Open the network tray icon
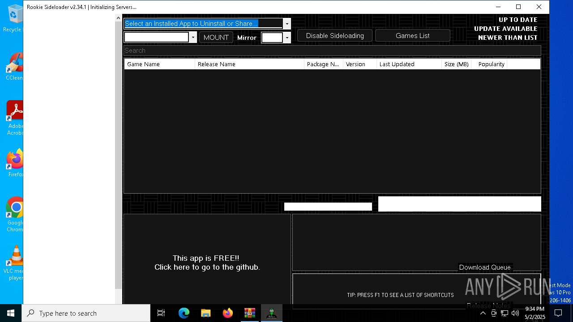The image size is (573, 322). pos(505,313)
